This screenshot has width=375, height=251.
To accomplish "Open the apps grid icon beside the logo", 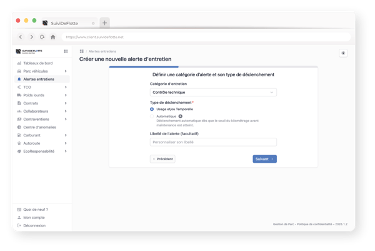I will coord(66,51).
